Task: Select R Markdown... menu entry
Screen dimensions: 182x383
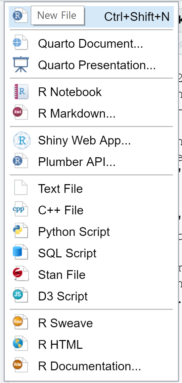Action: (91, 113)
